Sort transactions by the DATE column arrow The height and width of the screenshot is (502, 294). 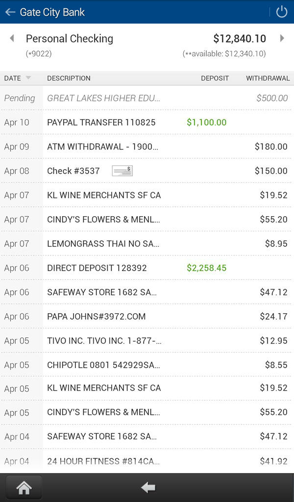click(x=28, y=78)
